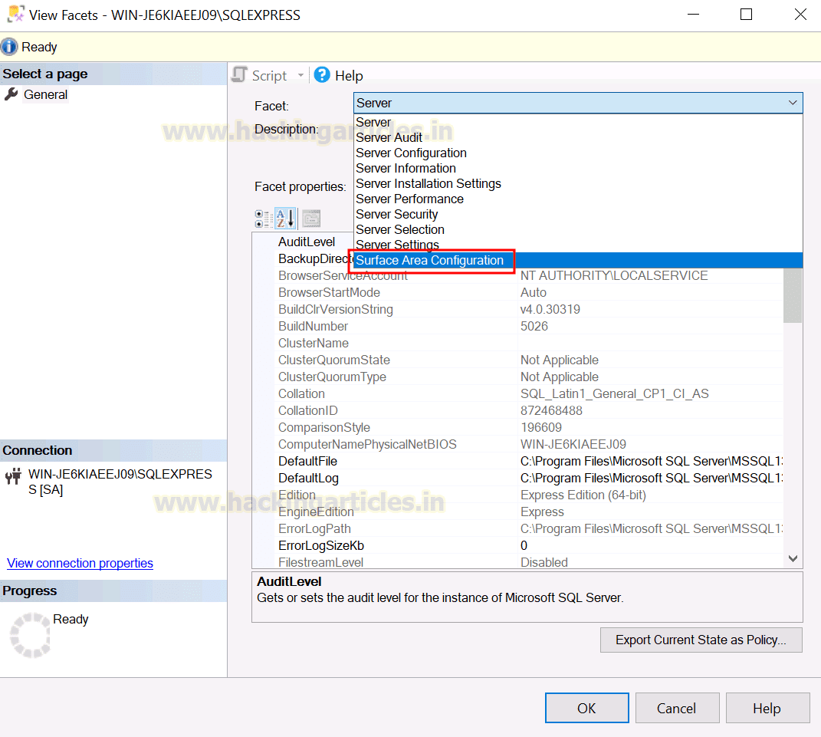The height and width of the screenshot is (737, 821).
Task: Select the FilestreamLevel property
Action: pyautogui.click(x=321, y=562)
